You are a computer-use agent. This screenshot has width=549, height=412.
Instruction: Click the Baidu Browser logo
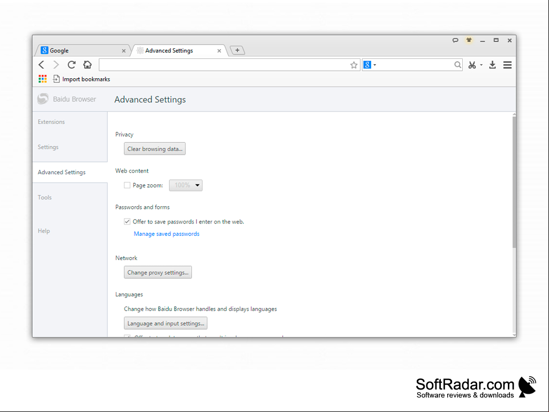pyautogui.click(x=43, y=99)
